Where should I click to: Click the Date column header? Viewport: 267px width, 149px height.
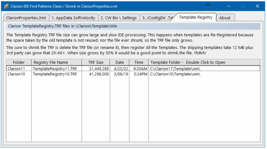tap(120, 62)
